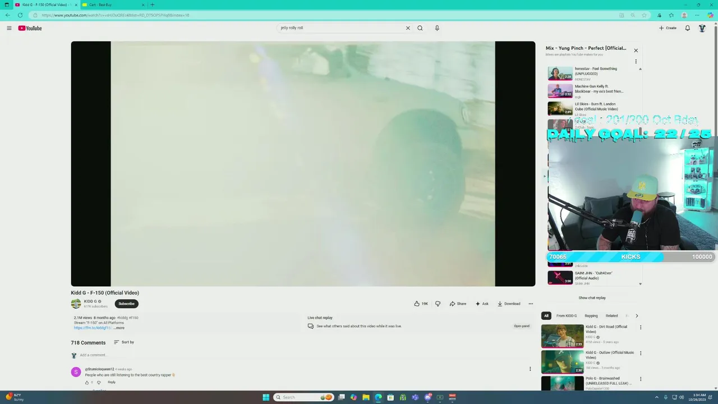Open the Mix playlist options menu
This screenshot has height=404, width=718.
pos(636,62)
